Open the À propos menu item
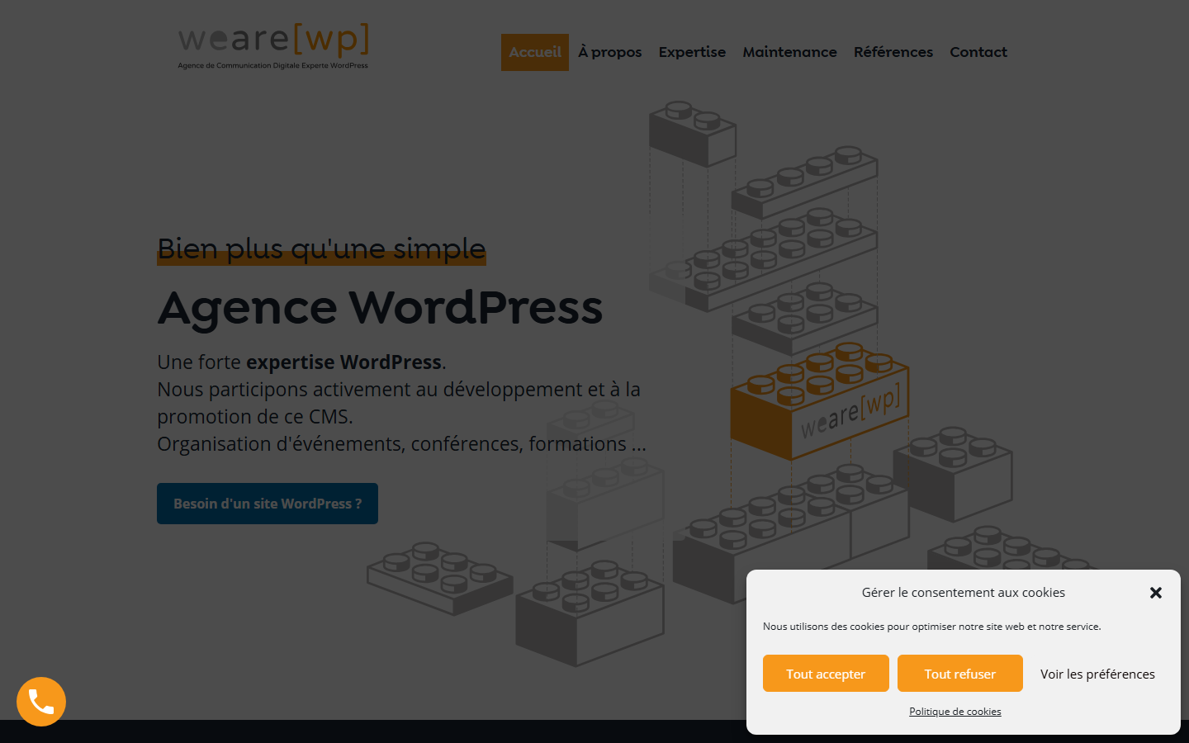This screenshot has height=743, width=1189. (x=610, y=52)
